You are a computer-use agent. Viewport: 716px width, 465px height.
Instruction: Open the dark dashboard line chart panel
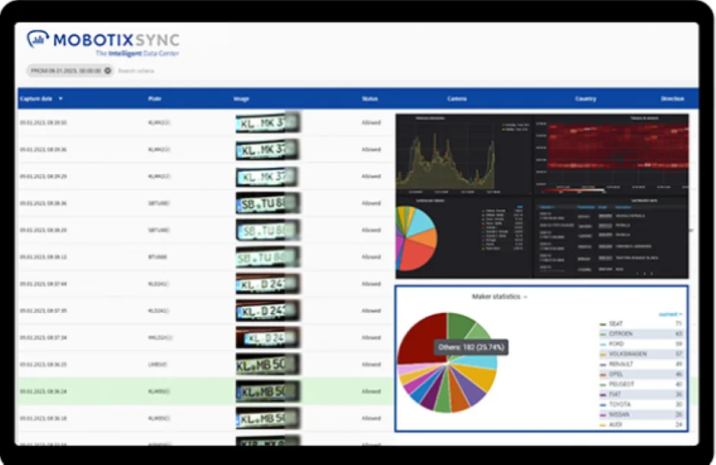click(463, 155)
